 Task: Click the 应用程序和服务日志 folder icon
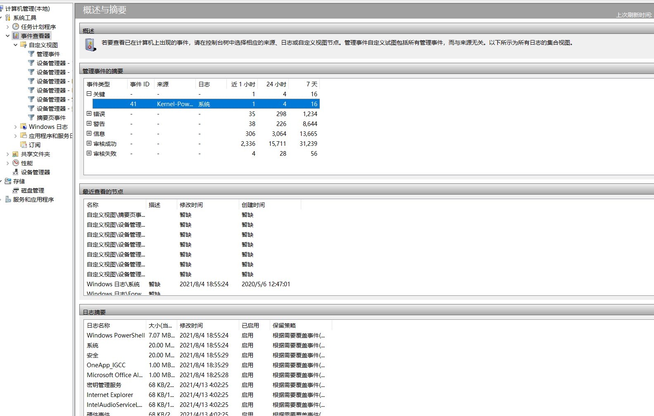(x=24, y=135)
